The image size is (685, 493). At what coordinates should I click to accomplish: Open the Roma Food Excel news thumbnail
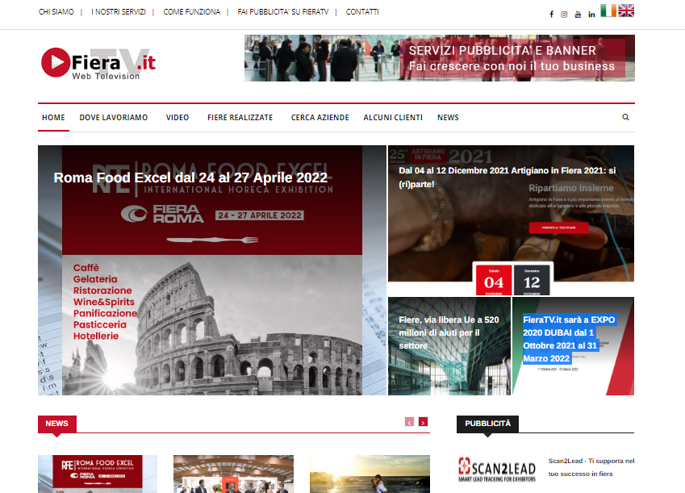pos(98,474)
